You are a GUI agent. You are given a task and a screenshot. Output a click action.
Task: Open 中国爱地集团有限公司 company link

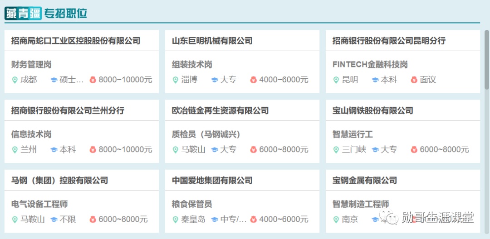click(x=212, y=180)
